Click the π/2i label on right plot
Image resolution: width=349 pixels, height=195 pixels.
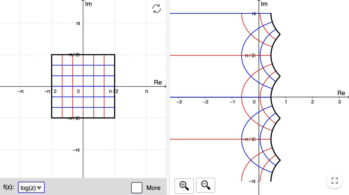click(x=250, y=56)
